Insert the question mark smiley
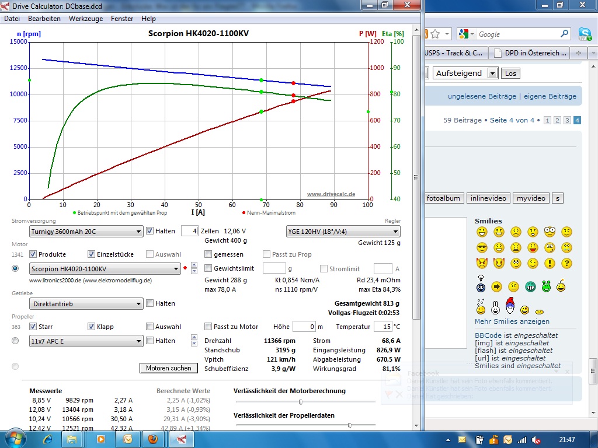Image resolution: width=598 pixels, height=448 pixels. pos(566,263)
